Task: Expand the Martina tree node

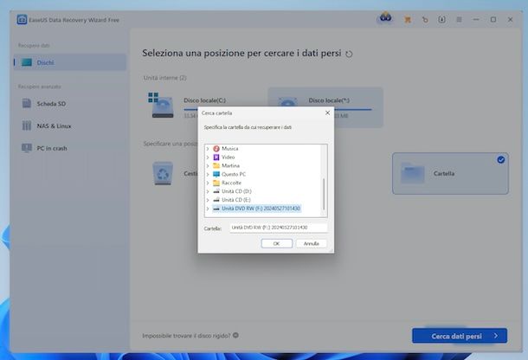Action: pos(208,165)
